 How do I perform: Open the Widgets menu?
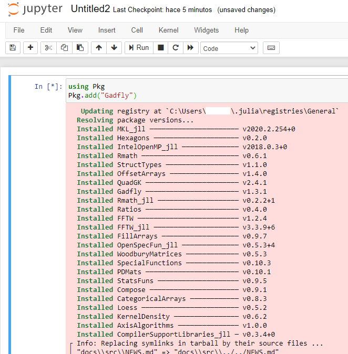(206, 30)
